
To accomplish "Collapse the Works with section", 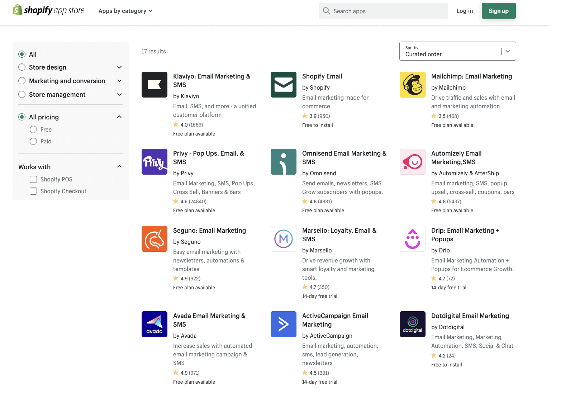I will 119,166.
